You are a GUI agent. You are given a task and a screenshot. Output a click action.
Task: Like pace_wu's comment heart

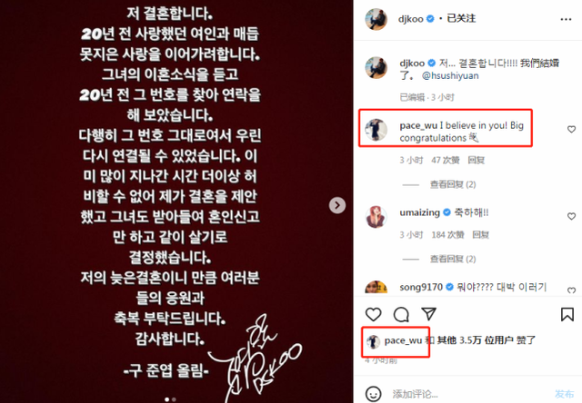pyautogui.click(x=571, y=129)
